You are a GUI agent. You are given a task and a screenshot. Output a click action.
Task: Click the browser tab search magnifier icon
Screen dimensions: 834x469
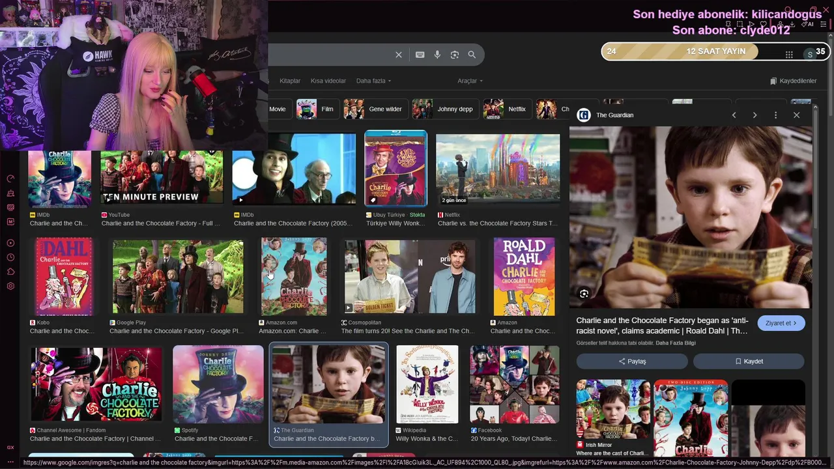[x=788, y=10]
